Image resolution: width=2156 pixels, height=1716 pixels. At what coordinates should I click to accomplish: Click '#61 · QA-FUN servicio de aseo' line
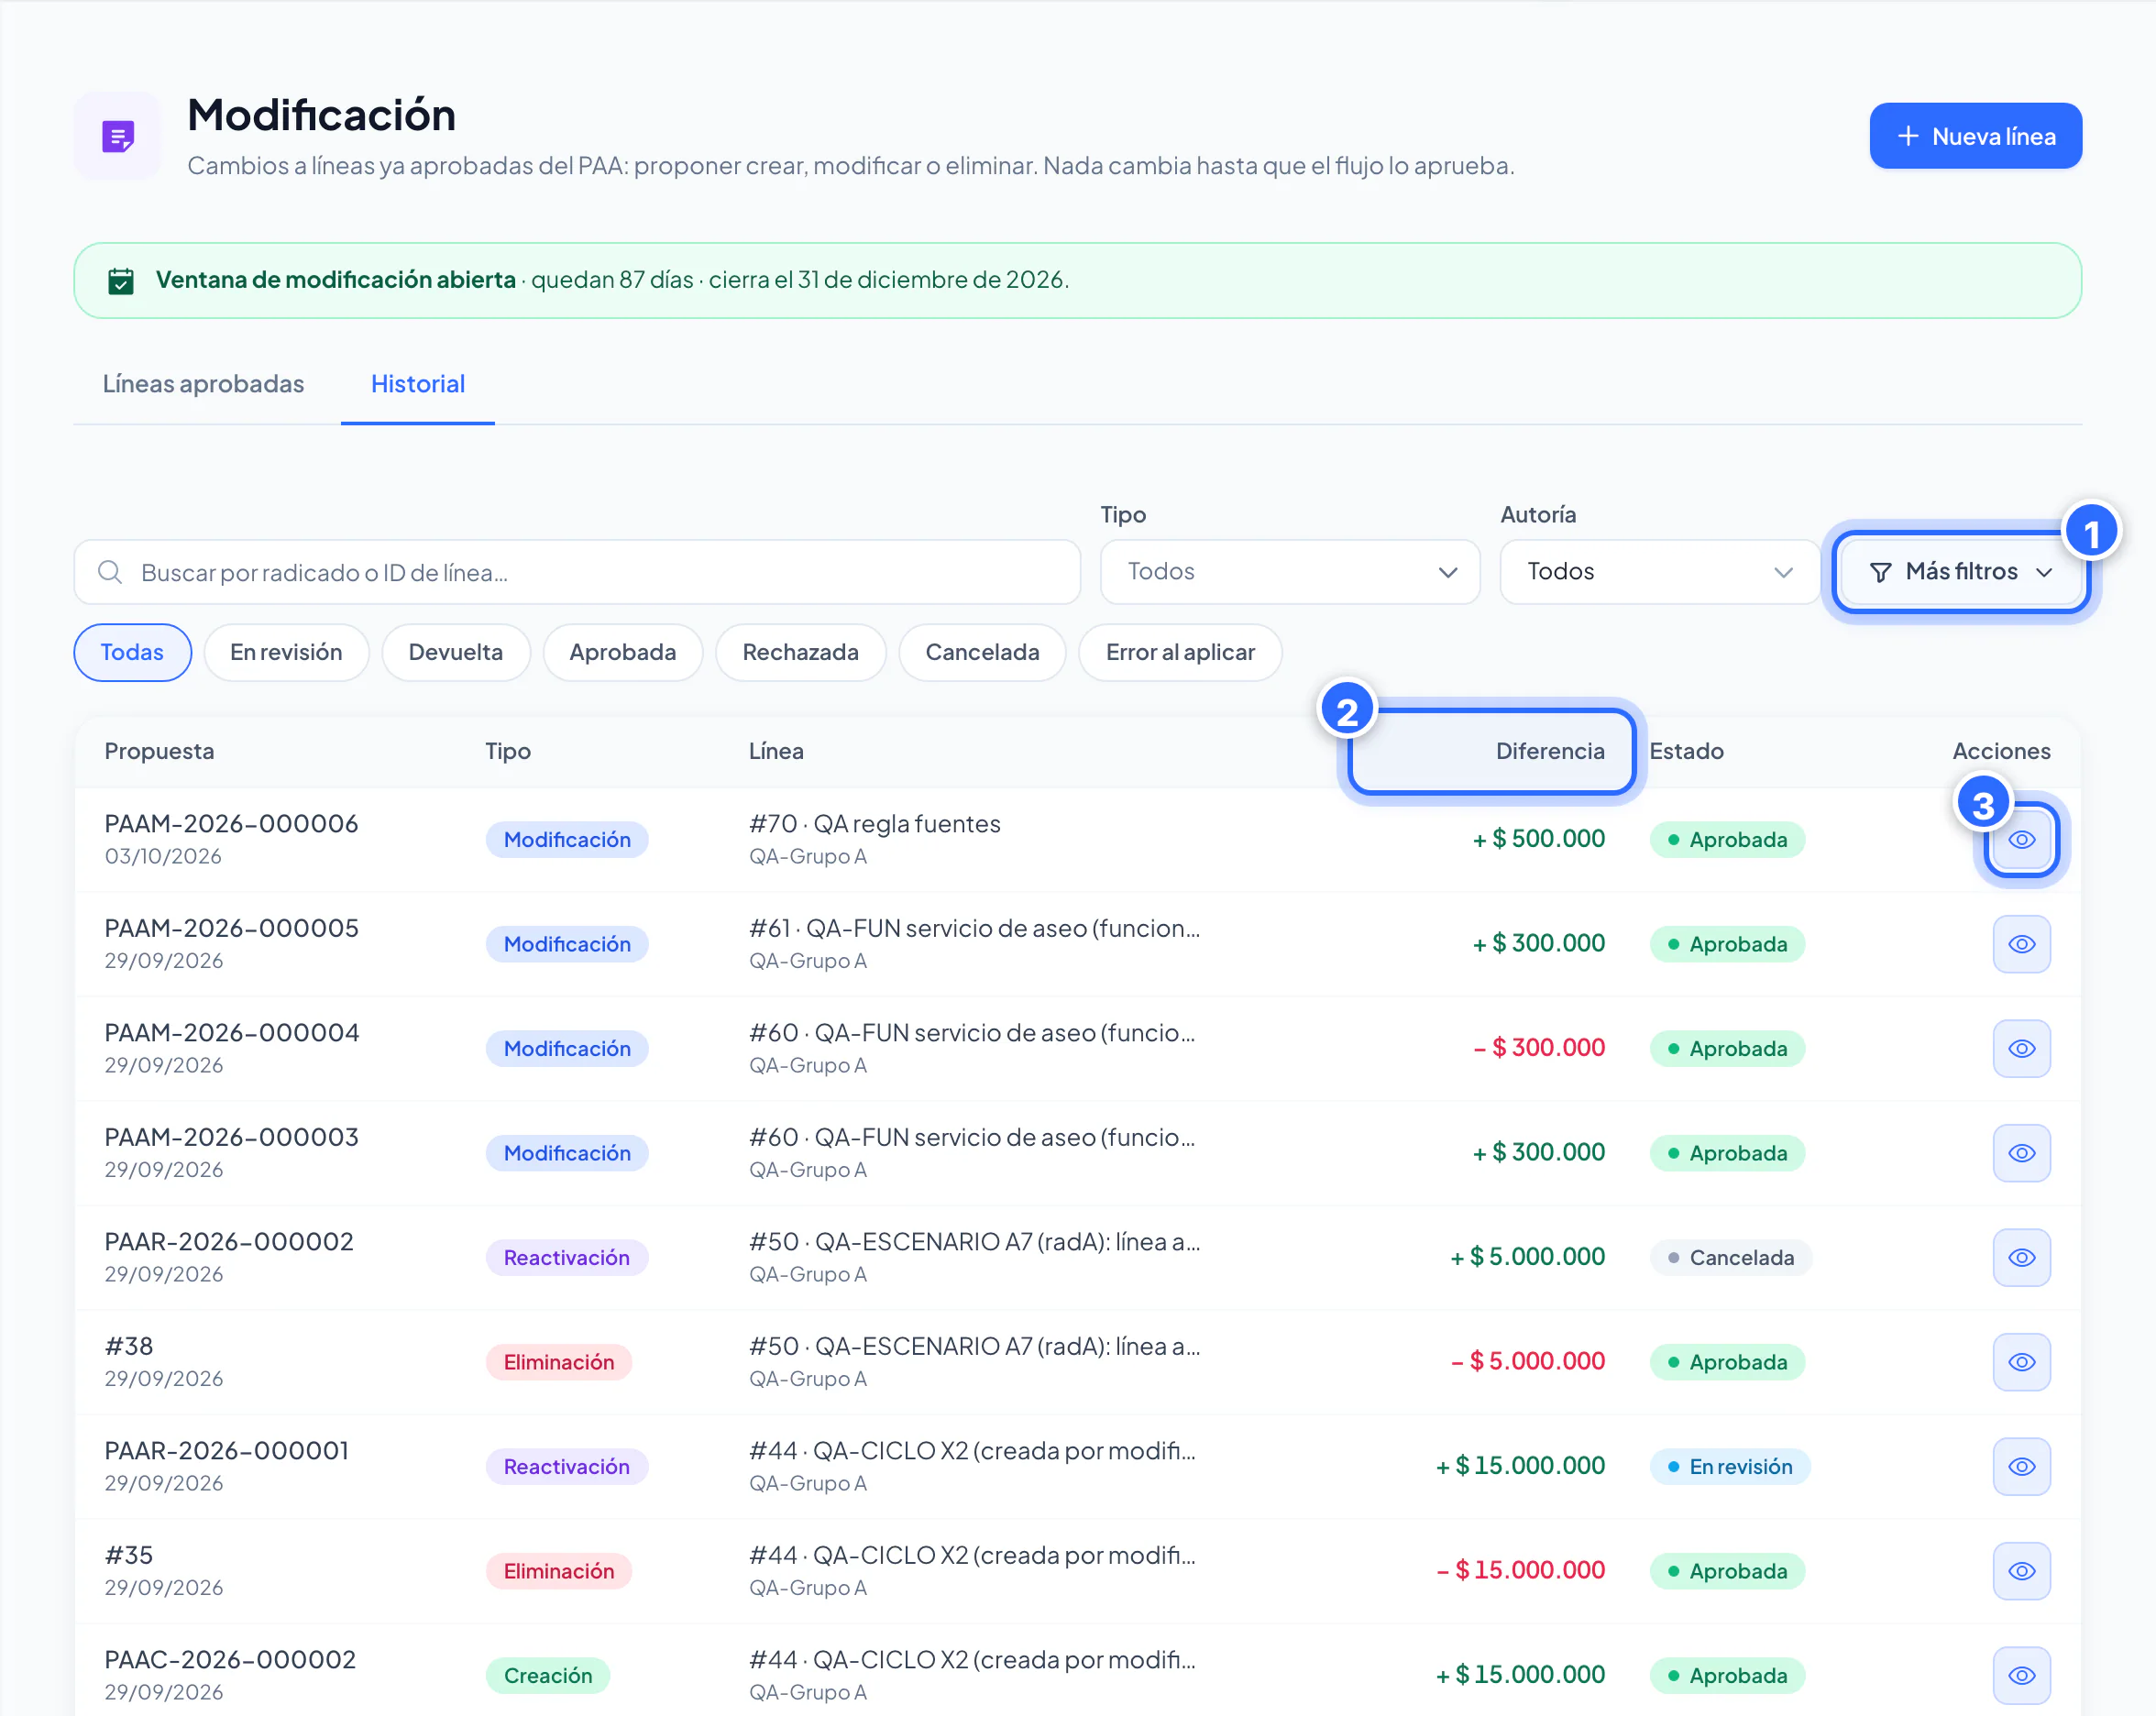975,929
